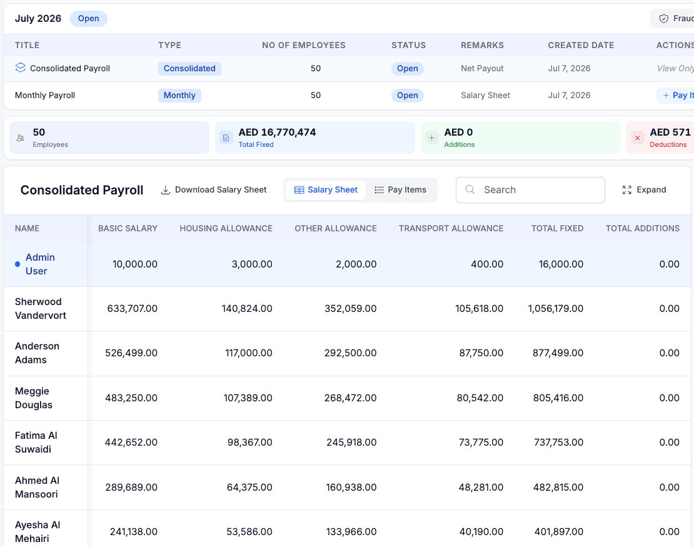This screenshot has height=547, width=694.
Task: Switch to the Pay Items tab
Action: (x=401, y=190)
